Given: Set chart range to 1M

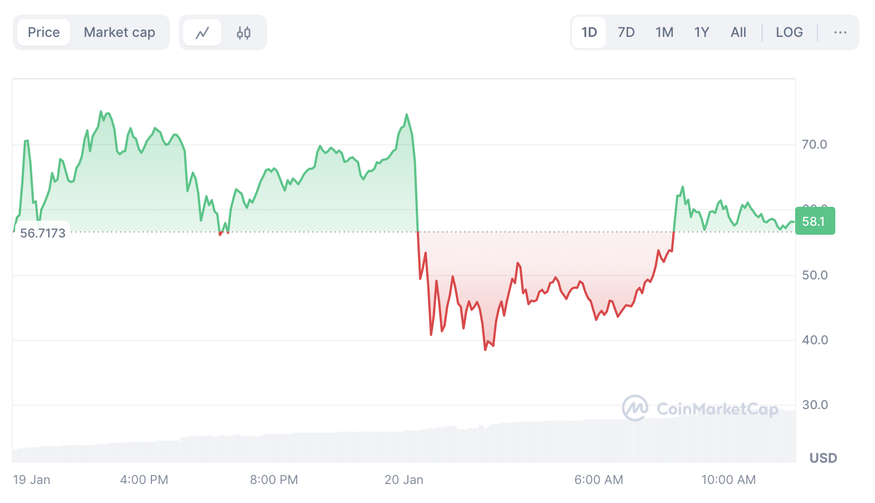Looking at the screenshot, I should 664,32.
